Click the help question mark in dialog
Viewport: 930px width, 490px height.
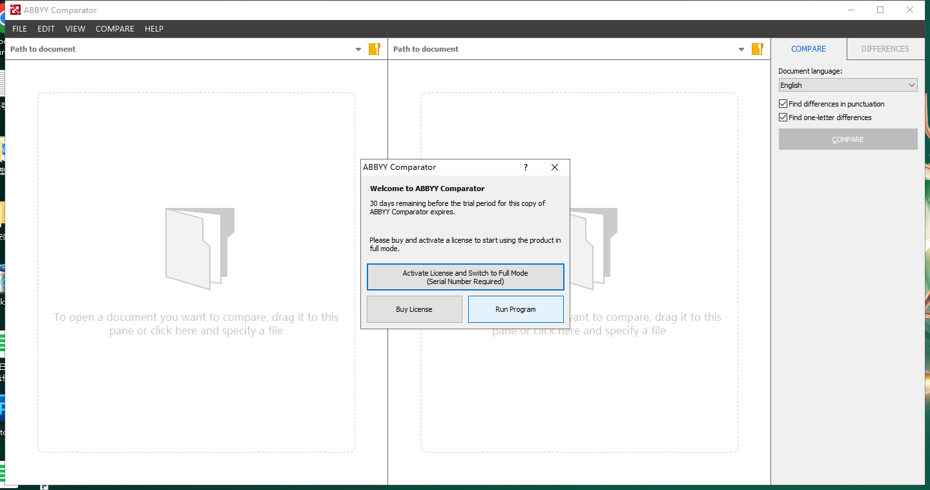point(526,167)
